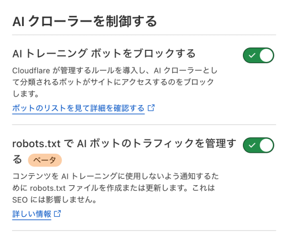
Task: Click the Cloudflare が管理するルール description paragraph
Action: 115,82
